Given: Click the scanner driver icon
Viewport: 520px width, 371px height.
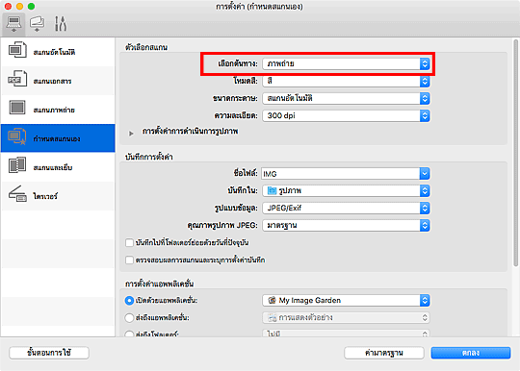Looking at the screenshot, I should [x=17, y=194].
